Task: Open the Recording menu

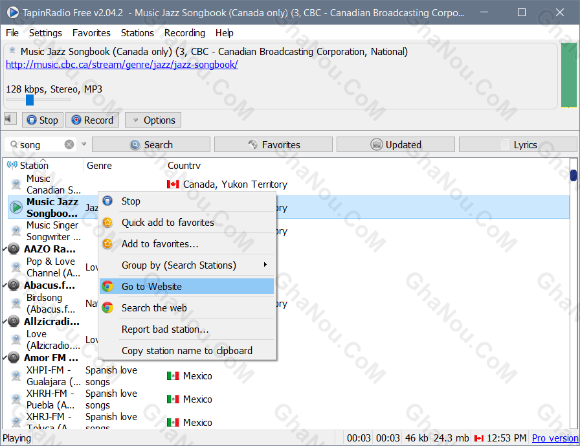Action: click(184, 33)
